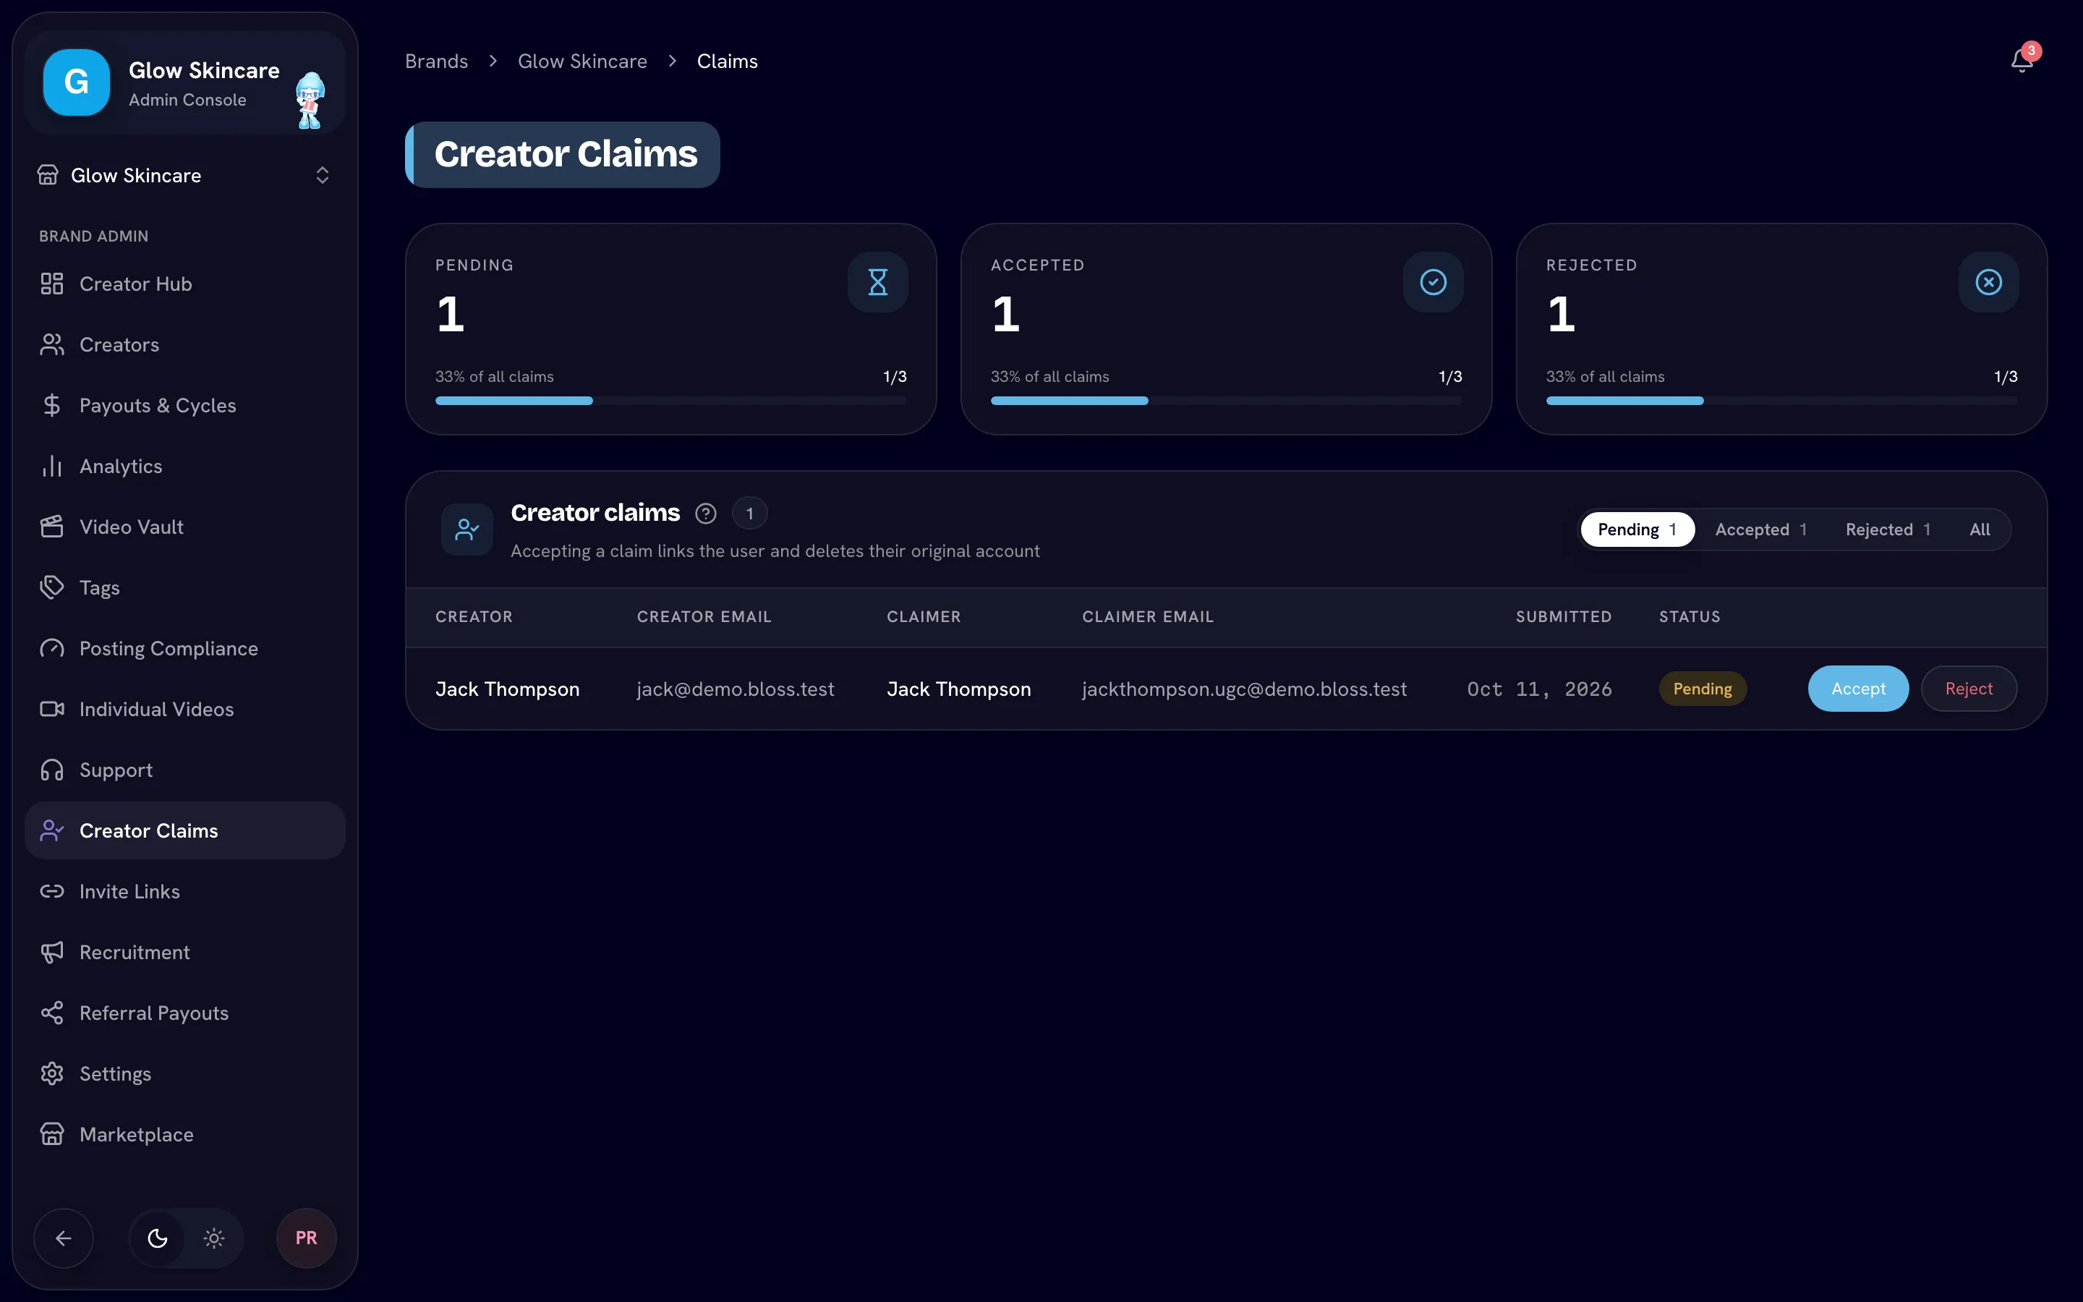
Task: Select the Pending filter tab
Action: pos(1637,529)
